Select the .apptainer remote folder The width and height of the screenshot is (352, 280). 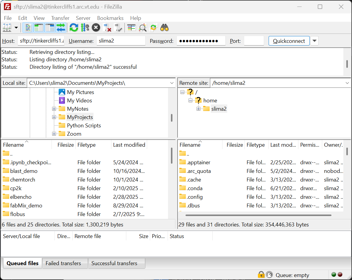(x=198, y=162)
